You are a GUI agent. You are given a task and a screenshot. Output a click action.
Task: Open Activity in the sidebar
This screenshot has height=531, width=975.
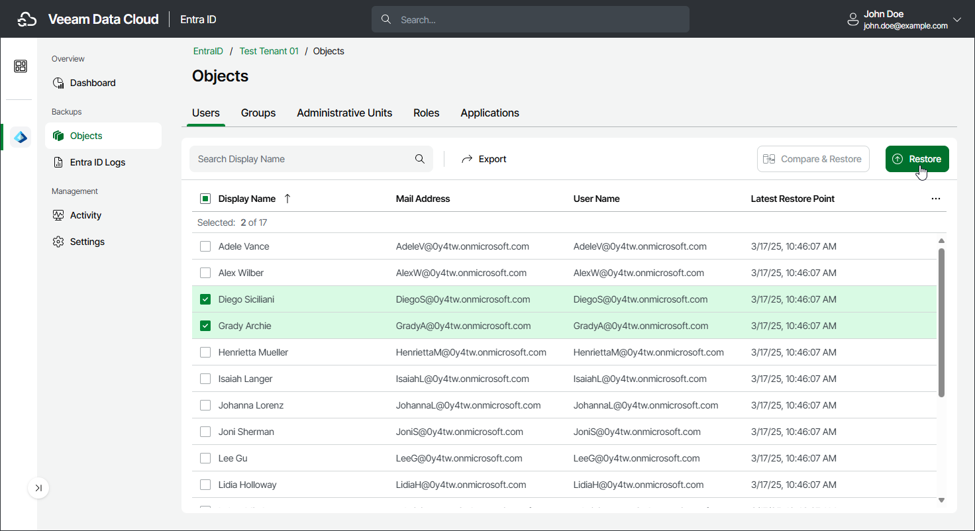click(103, 215)
